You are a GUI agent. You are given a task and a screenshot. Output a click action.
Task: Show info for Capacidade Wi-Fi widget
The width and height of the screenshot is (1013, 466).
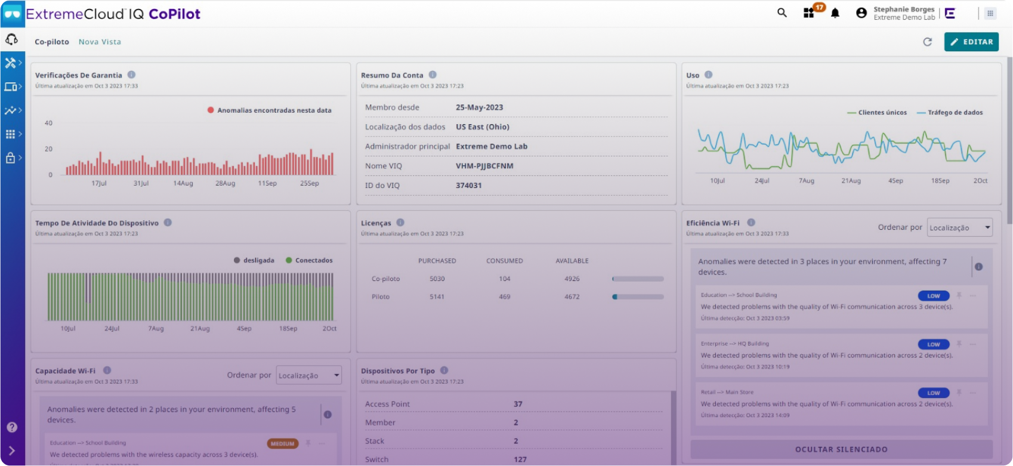(107, 371)
